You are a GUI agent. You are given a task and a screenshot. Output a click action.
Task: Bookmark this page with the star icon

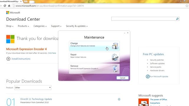(x=187, y=6)
